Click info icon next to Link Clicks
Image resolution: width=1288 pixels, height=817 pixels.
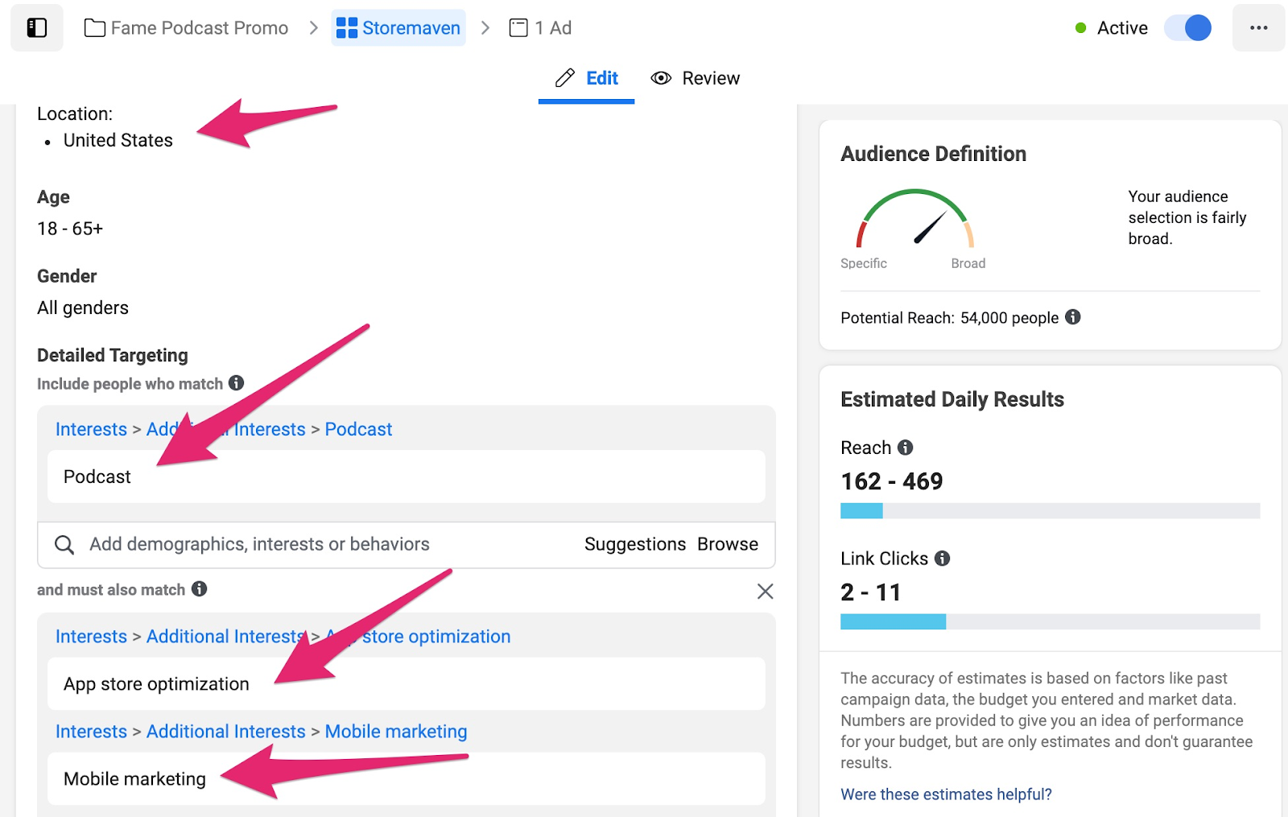(943, 559)
